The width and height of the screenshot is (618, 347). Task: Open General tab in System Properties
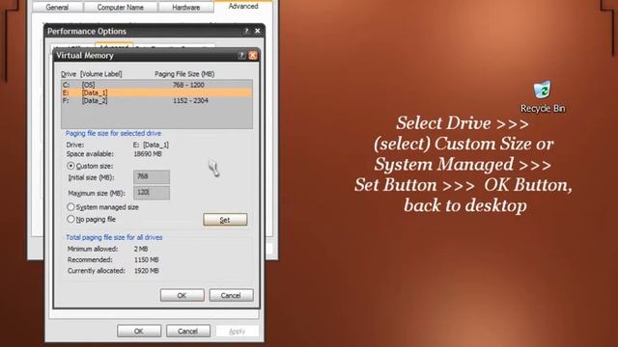coord(57,7)
